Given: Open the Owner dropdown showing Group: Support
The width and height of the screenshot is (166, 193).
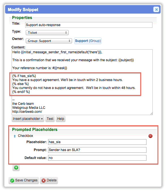Looking at the screenshot, I should click(x=49, y=41).
